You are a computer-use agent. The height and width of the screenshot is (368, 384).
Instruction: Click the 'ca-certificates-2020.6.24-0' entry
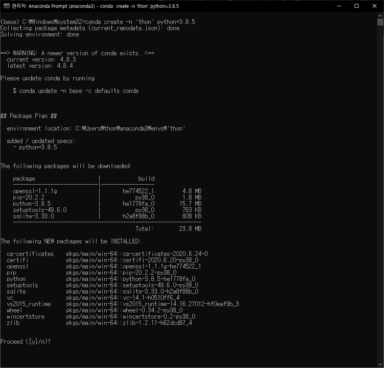click(x=165, y=254)
